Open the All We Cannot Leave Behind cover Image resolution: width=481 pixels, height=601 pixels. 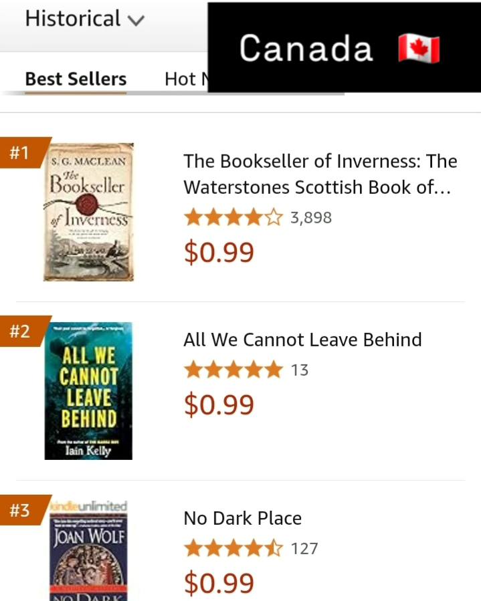pos(88,391)
